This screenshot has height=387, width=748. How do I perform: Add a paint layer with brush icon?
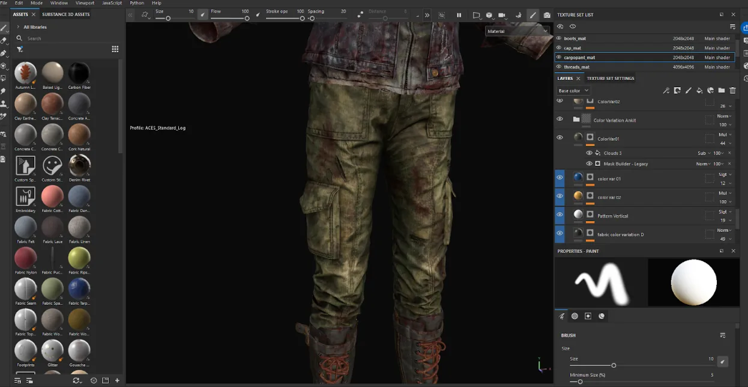[689, 91]
